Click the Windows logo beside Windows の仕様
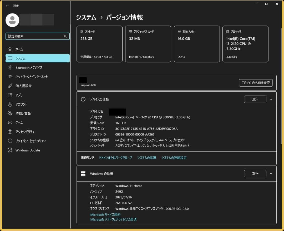Screen dimensions: 284x231 click(83, 174)
